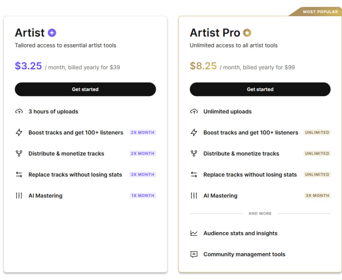Click Audience stats and insights text
This screenshot has height=280, width=342.
point(240,233)
